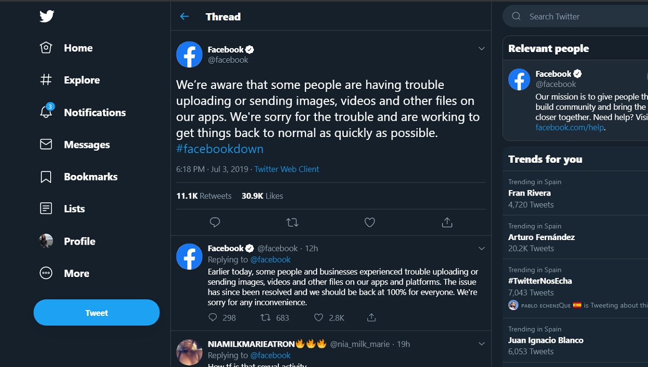Click the Bookmarks sidebar icon

tap(46, 176)
